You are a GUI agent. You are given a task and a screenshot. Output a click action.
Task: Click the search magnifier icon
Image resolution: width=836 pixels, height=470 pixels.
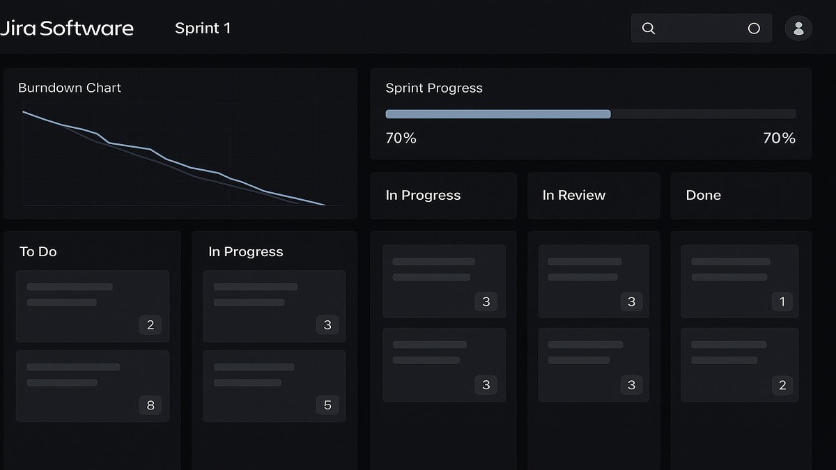point(649,29)
